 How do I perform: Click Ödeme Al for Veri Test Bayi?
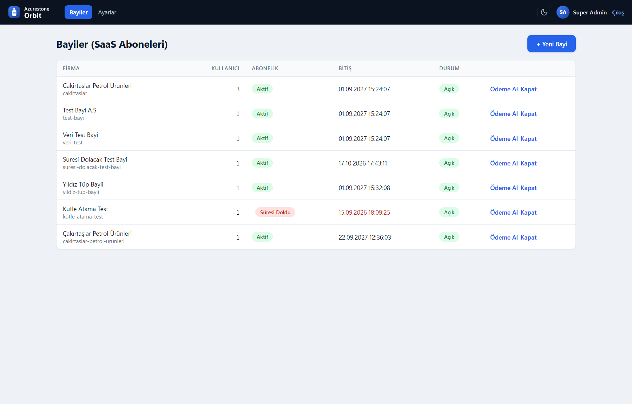(504, 139)
